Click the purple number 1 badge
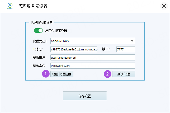Screen dimensions: 170x113 tap(46, 74)
